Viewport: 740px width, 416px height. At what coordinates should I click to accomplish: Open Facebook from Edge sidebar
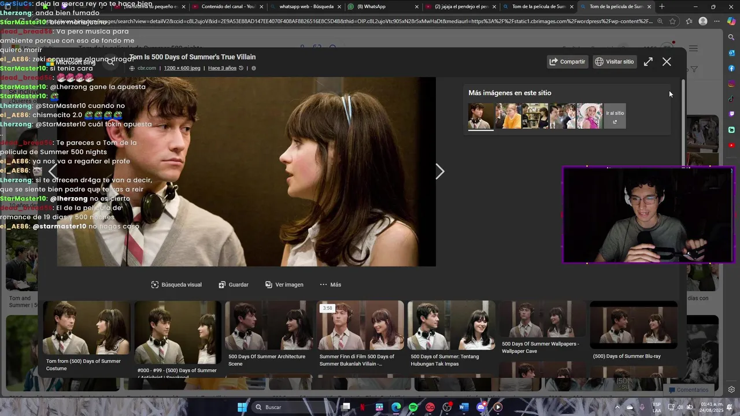(731, 68)
